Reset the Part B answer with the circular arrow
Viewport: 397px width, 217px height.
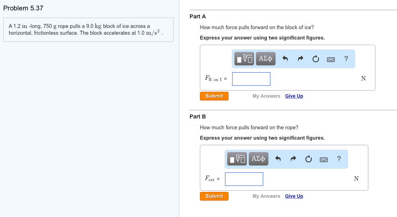[309, 159]
